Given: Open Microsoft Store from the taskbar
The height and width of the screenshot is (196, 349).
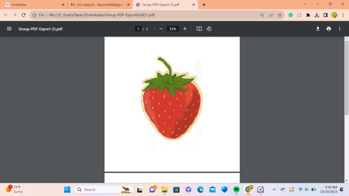Looking at the screenshot, I should (176, 189).
